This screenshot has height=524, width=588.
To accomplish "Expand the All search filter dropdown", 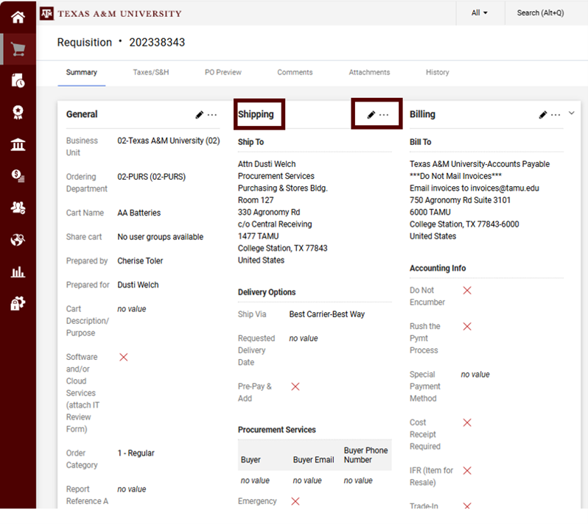I will (480, 13).
